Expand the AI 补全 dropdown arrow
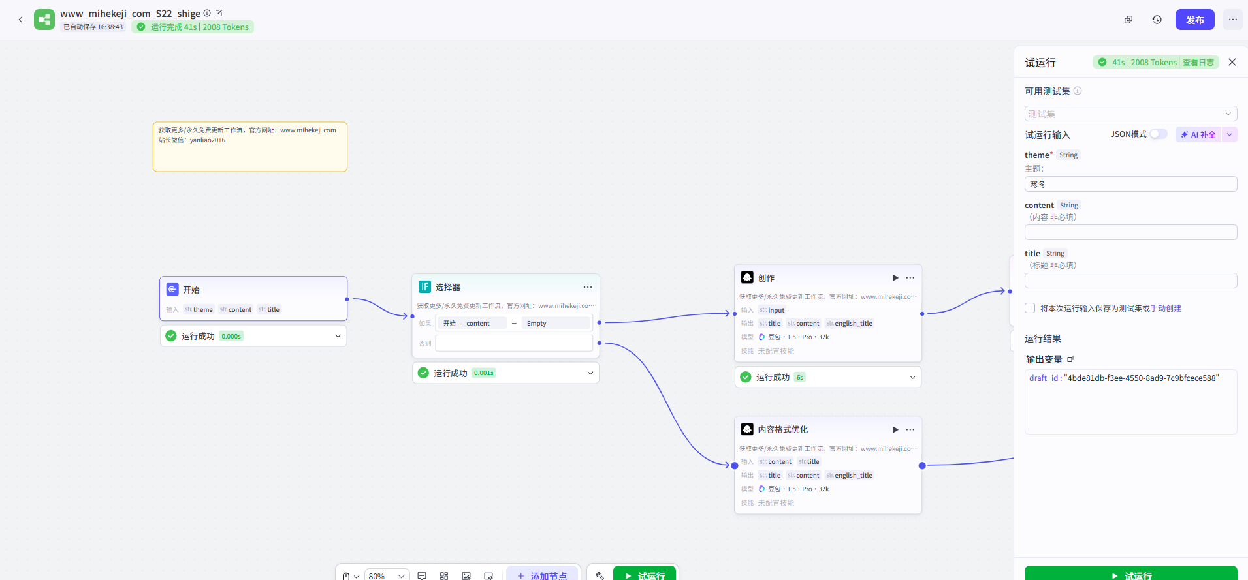Viewport: 1248px width, 580px height. (1230, 134)
